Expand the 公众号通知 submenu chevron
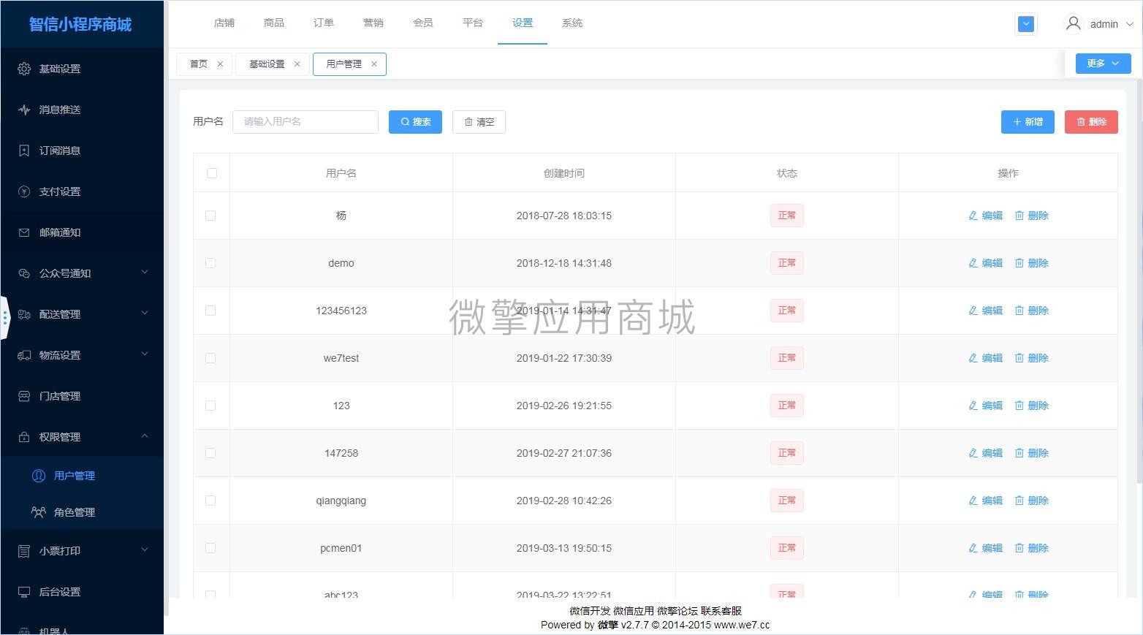The width and height of the screenshot is (1143, 635). point(145,273)
